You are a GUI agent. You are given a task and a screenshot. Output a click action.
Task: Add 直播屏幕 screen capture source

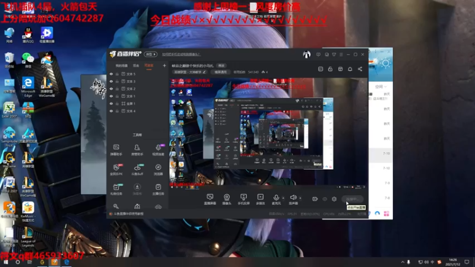click(x=210, y=199)
